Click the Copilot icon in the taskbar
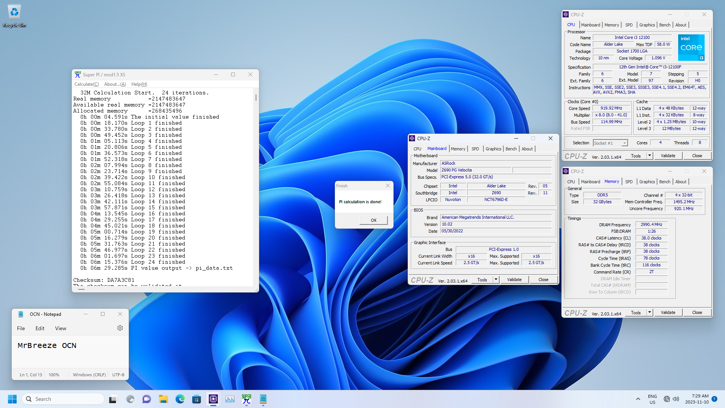Viewport: 725px width, 408px height. point(130,399)
